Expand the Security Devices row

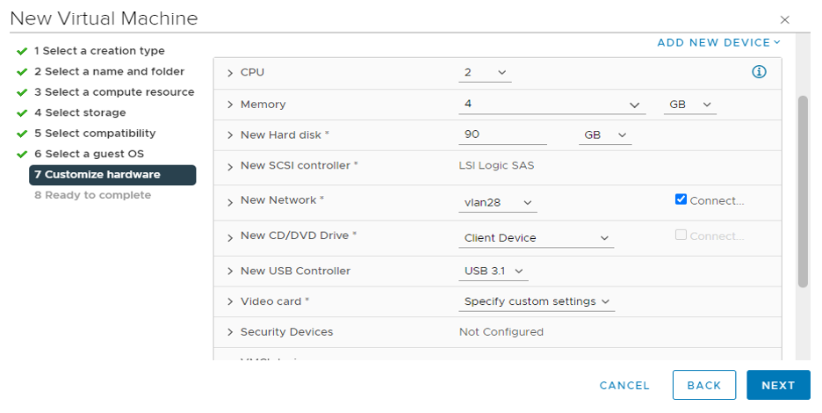tap(231, 332)
